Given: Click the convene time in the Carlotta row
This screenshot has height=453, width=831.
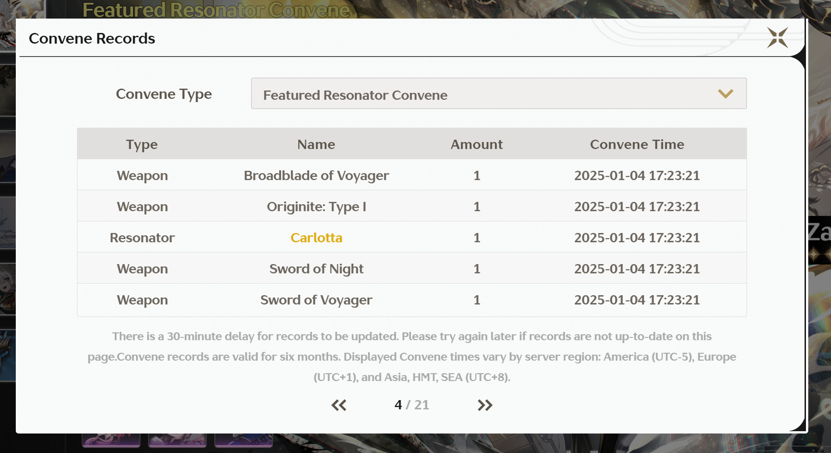Looking at the screenshot, I should [x=637, y=238].
